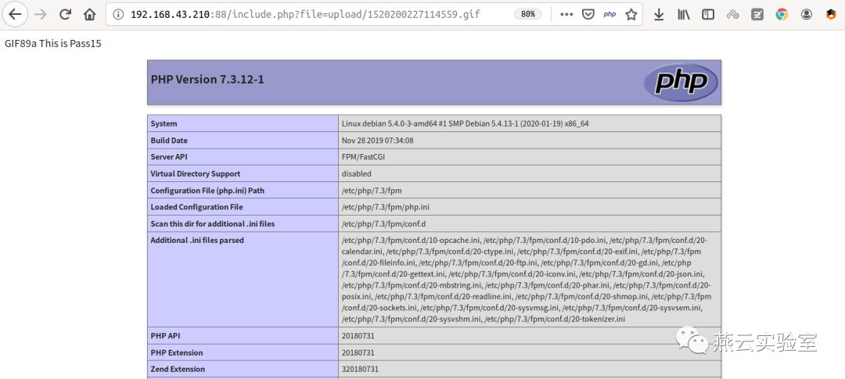845x379 pixels.
Task: Click the 'Build Date' row label
Action: click(169, 141)
